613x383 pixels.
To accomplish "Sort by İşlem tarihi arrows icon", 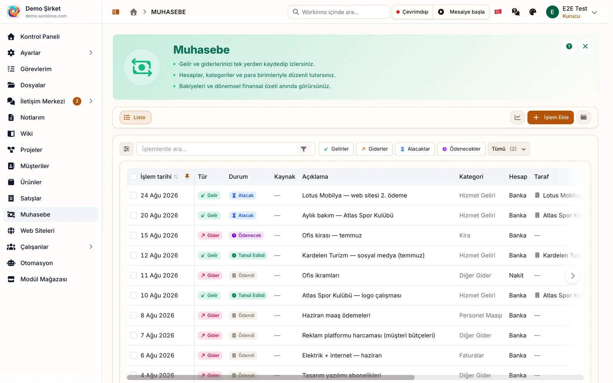I will tap(176, 177).
